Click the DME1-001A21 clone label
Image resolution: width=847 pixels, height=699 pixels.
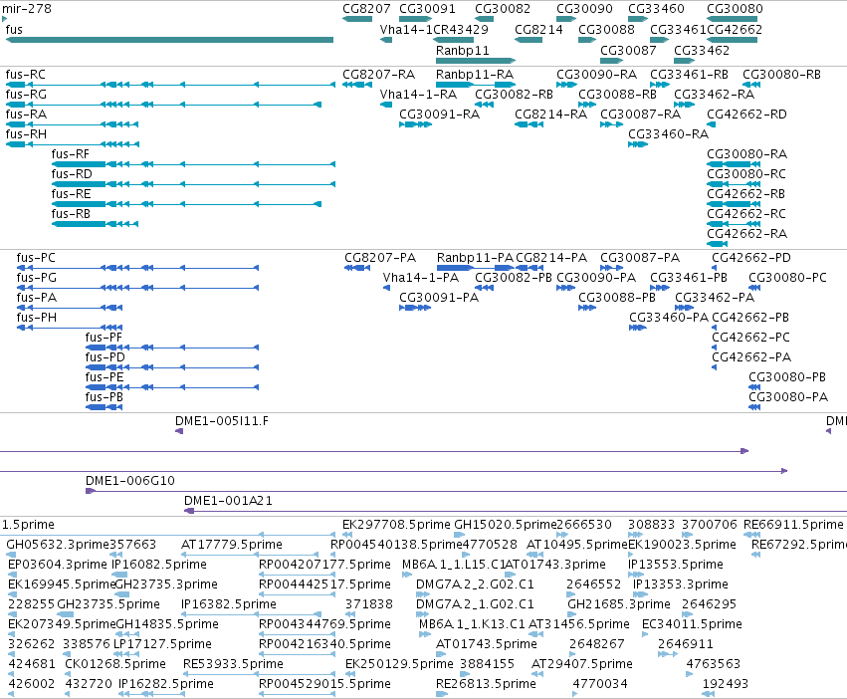coord(228,501)
